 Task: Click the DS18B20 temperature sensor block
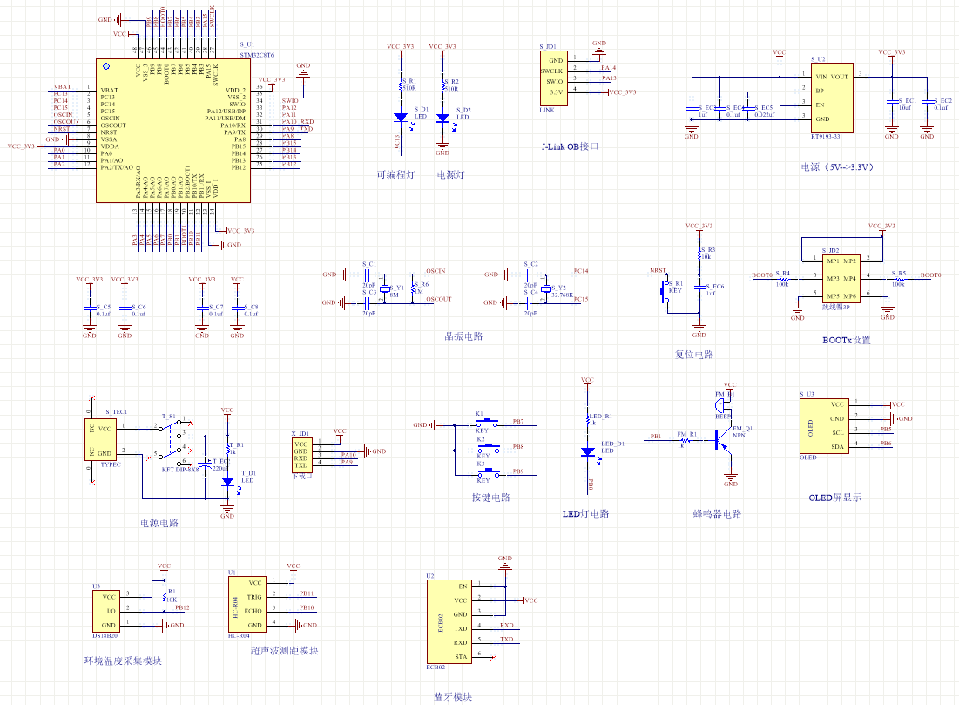coord(108,610)
